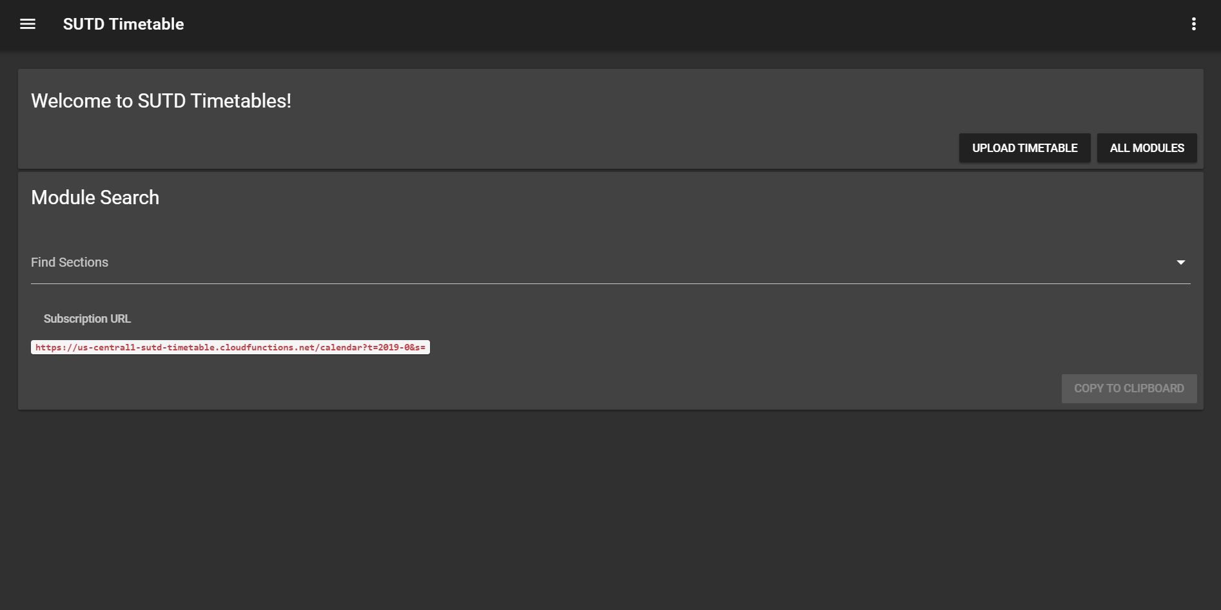The width and height of the screenshot is (1221, 610).
Task: Open the three-dot overflow menu
Action: pos(1193,24)
